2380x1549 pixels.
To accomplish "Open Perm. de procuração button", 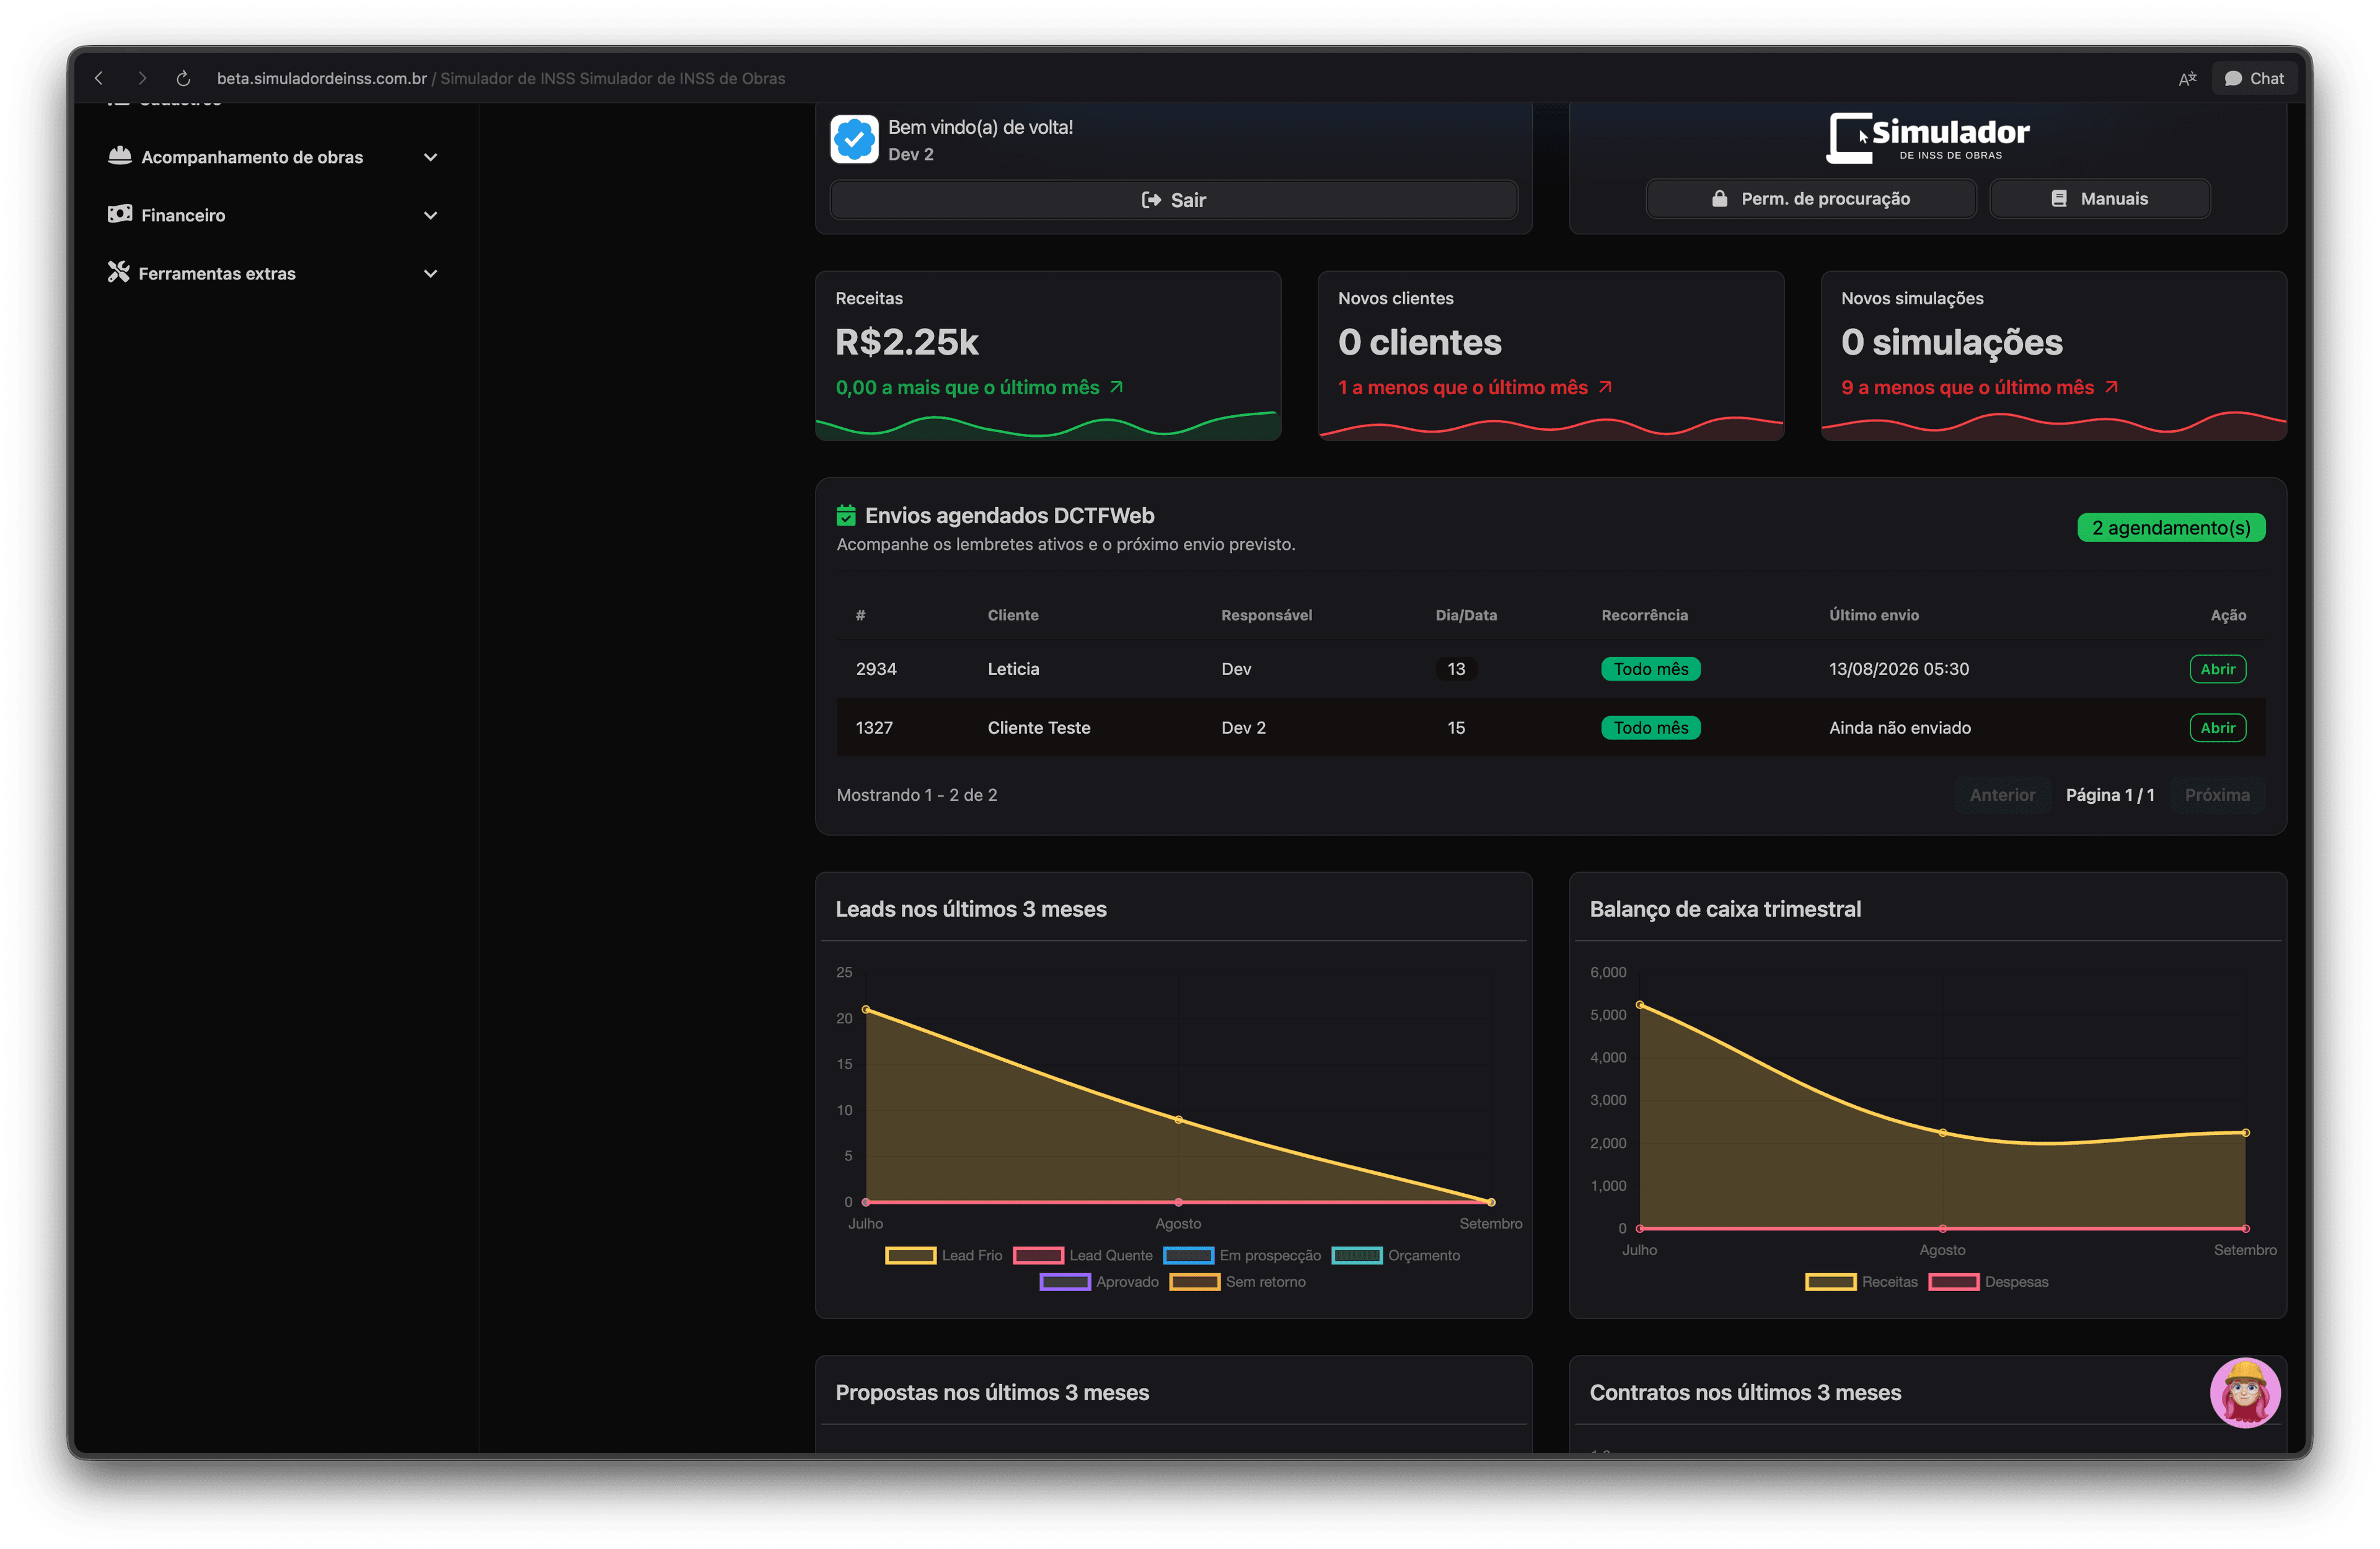I will 1810,198.
